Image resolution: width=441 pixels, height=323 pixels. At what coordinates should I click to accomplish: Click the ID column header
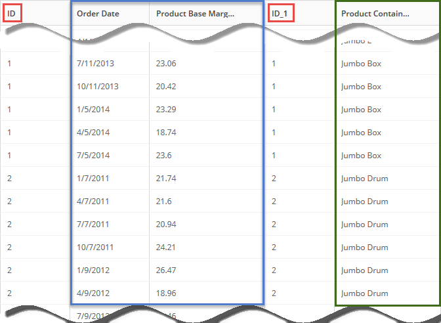click(x=11, y=14)
